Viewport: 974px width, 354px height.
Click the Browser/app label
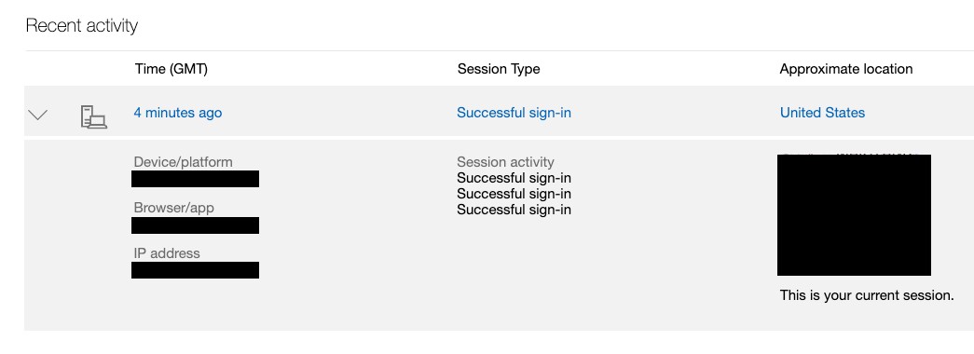[x=173, y=208]
